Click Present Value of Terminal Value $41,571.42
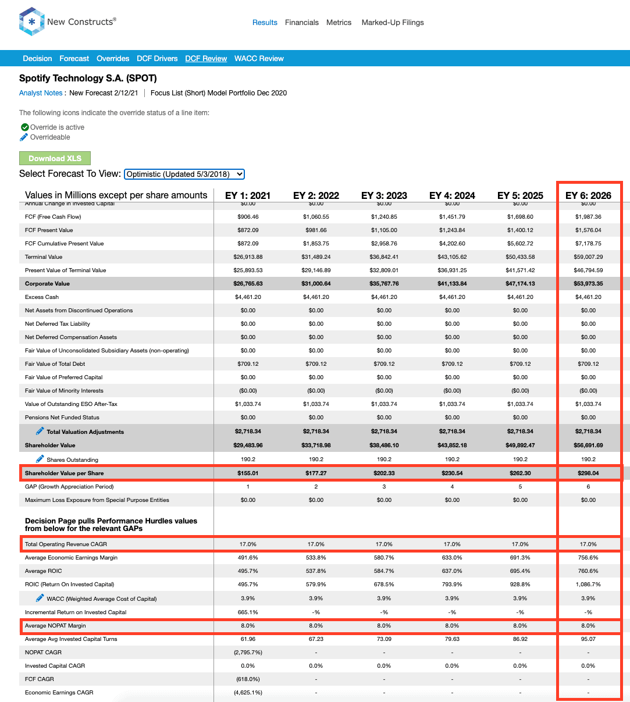Screen dimensions: 630x702 [520, 270]
